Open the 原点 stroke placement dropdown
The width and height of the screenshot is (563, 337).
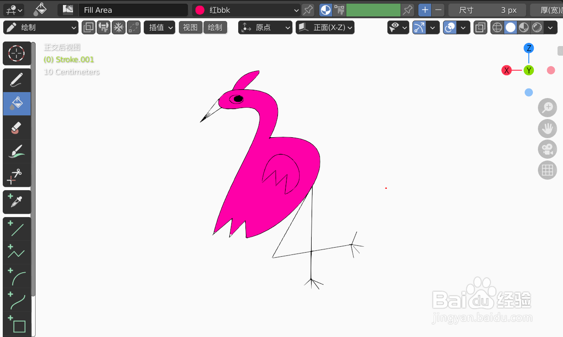tap(265, 27)
